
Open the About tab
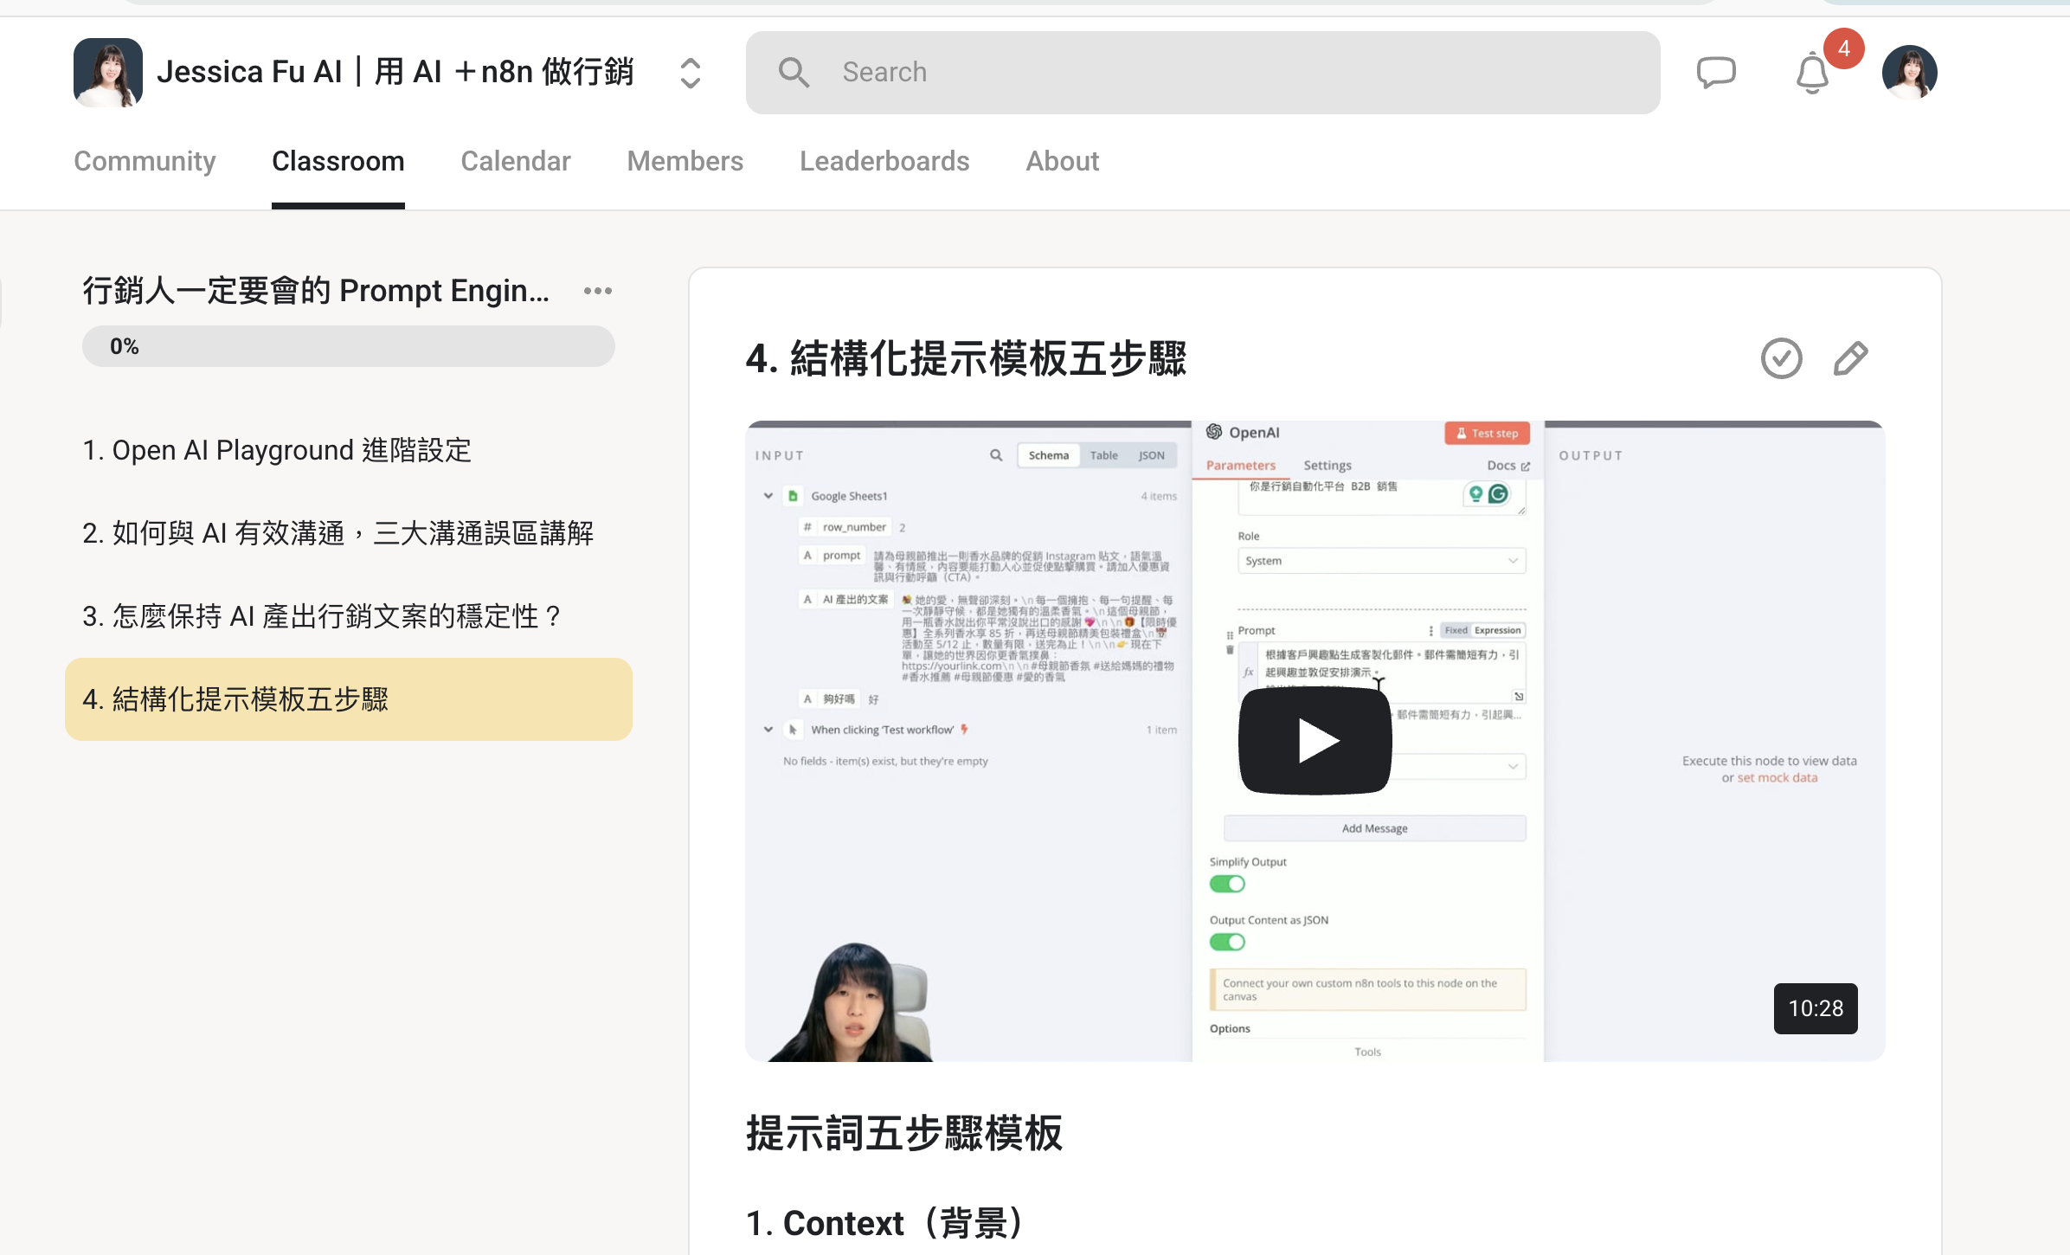coord(1062,162)
